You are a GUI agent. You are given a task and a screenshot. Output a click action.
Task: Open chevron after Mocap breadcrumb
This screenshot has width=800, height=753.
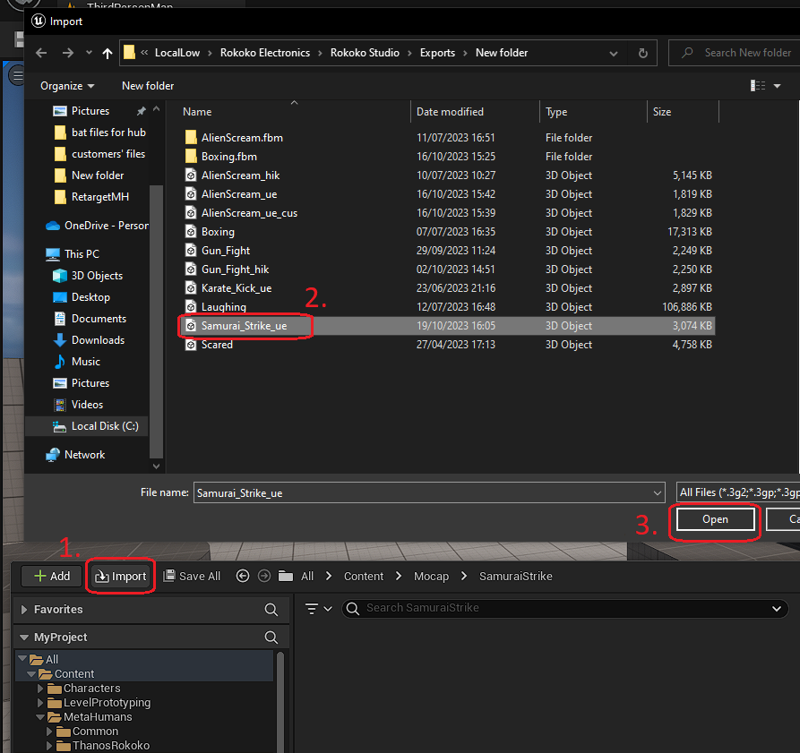pyautogui.click(x=464, y=576)
